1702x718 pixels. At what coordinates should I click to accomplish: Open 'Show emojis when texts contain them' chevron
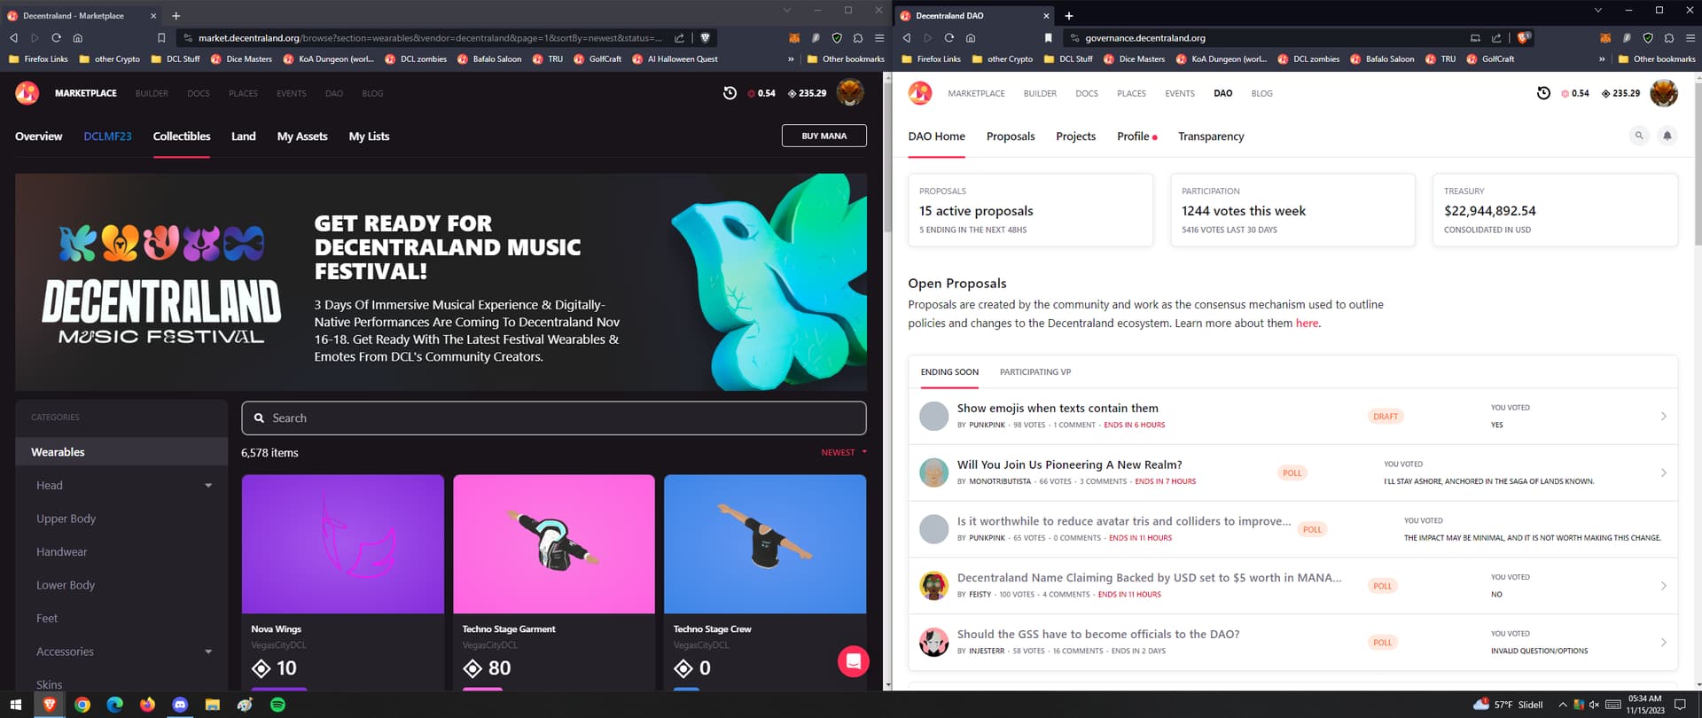1663,416
